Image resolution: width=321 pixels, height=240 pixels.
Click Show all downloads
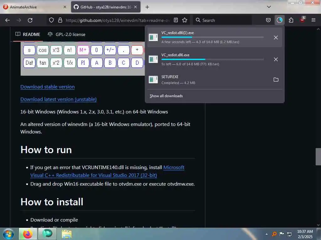coord(166,96)
